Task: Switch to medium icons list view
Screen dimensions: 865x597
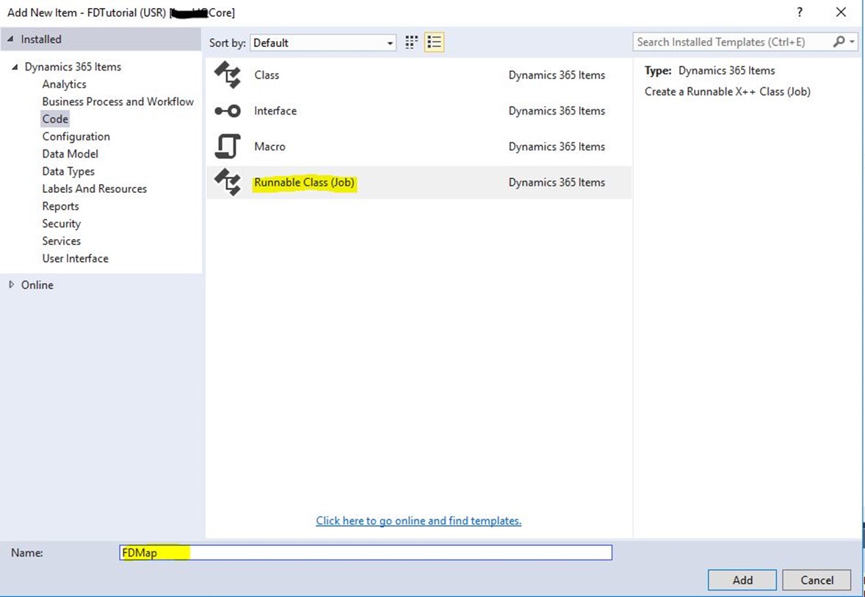Action: 434,43
